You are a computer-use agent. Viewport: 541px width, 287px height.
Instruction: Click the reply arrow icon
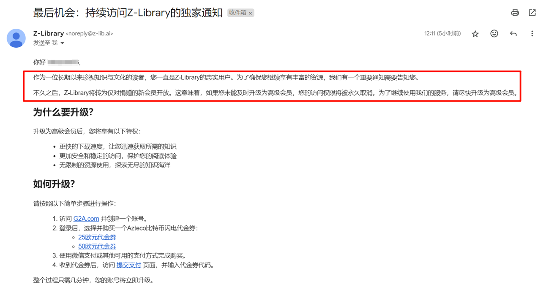[513, 34]
